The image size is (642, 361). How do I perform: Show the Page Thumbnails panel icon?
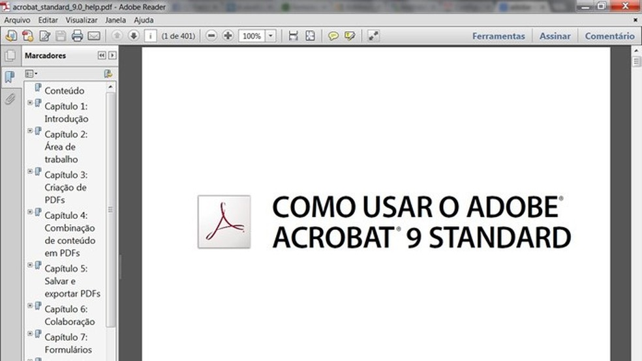tap(10, 55)
